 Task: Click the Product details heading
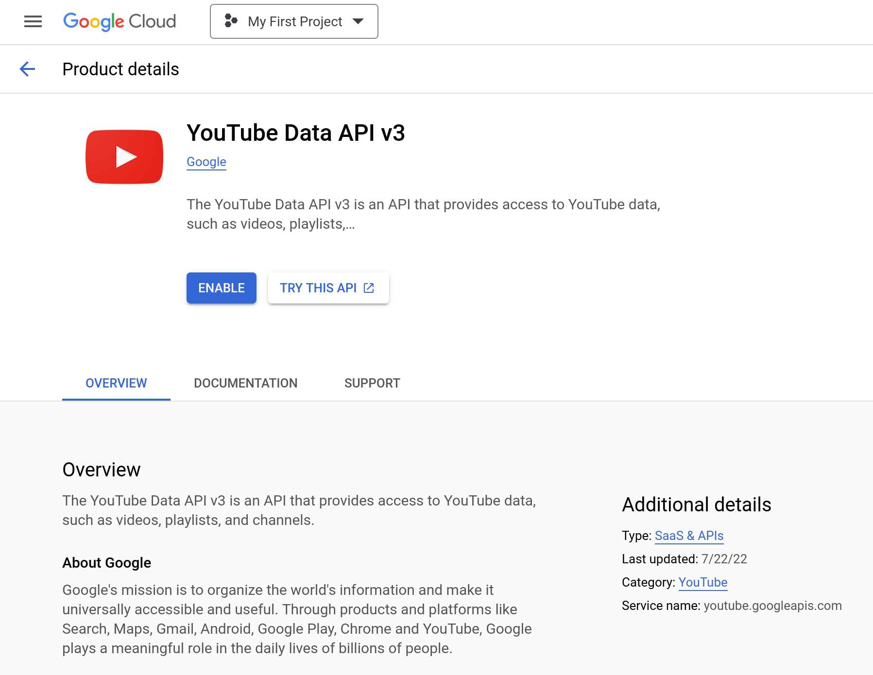[120, 69]
